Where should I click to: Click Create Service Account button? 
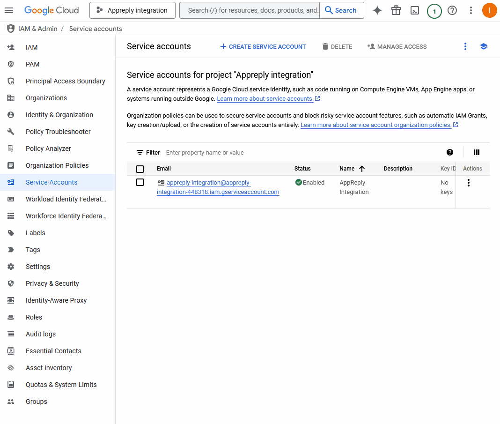pos(263,46)
